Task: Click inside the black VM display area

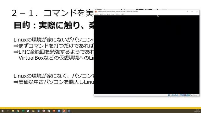Action: (x=147, y=55)
